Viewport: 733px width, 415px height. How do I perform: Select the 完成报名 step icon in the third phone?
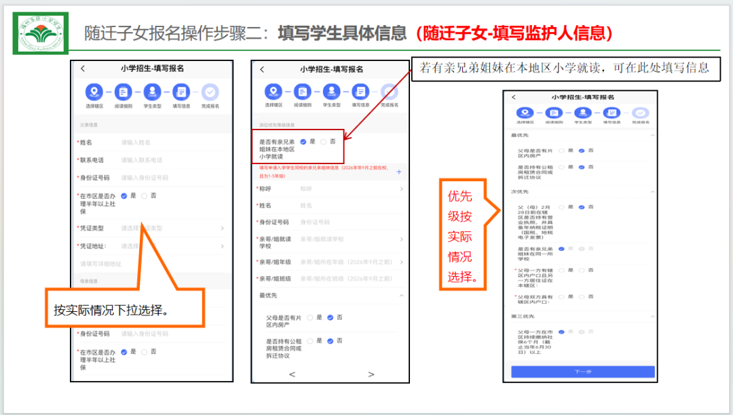click(641, 113)
